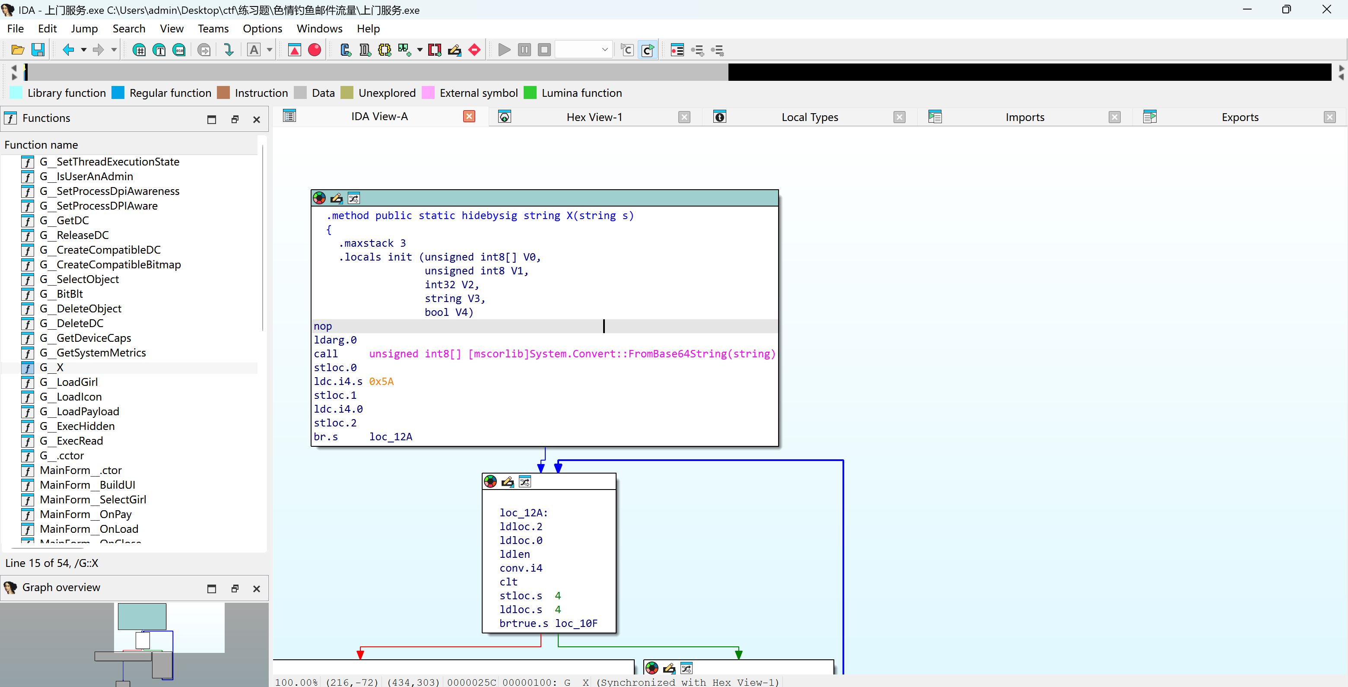Switch to the Local Types tab
This screenshot has height=687, width=1348.
pyautogui.click(x=810, y=117)
